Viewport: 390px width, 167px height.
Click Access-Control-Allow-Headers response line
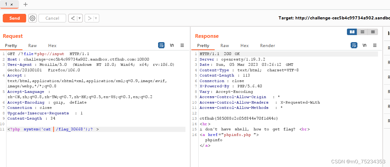[x=260, y=102]
